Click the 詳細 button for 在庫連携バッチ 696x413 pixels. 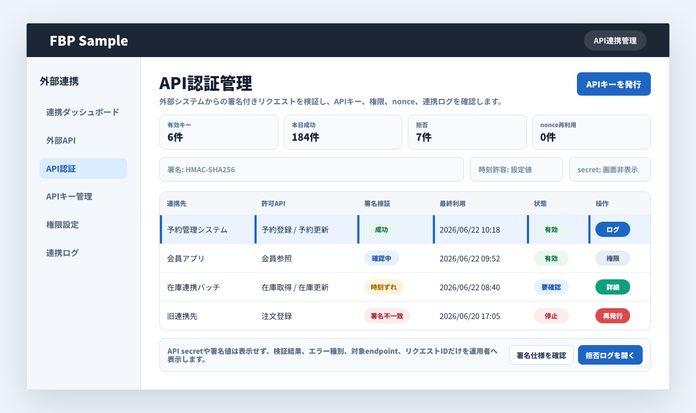click(613, 287)
